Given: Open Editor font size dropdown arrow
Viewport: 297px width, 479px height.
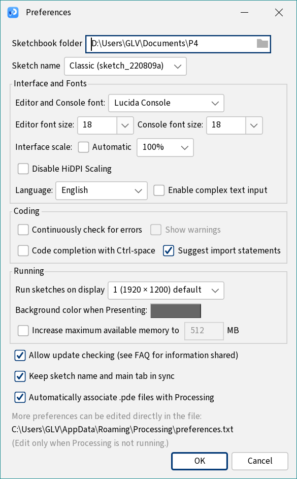Looking at the screenshot, I should pyautogui.click(x=125, y=125).
